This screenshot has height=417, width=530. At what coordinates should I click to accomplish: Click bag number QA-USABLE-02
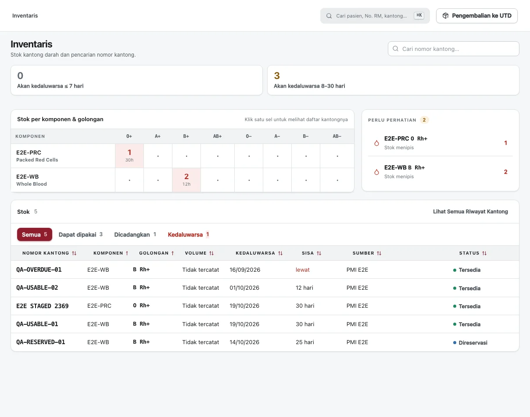37,288
